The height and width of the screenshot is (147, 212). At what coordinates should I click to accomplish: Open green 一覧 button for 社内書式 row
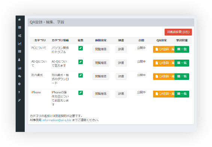(x=182, y=76)
